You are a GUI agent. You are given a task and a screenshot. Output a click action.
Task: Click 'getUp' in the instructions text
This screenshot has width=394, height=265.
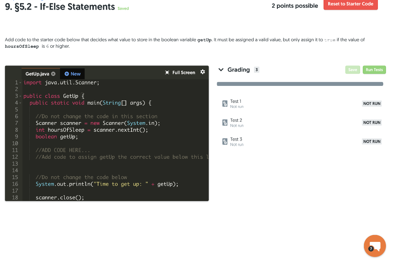coord(204,40)
